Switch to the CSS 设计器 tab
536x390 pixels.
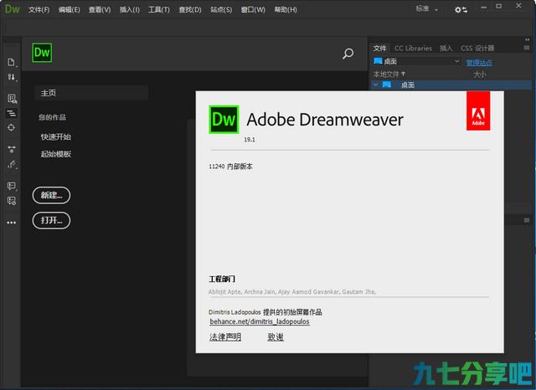pos(477,49)
